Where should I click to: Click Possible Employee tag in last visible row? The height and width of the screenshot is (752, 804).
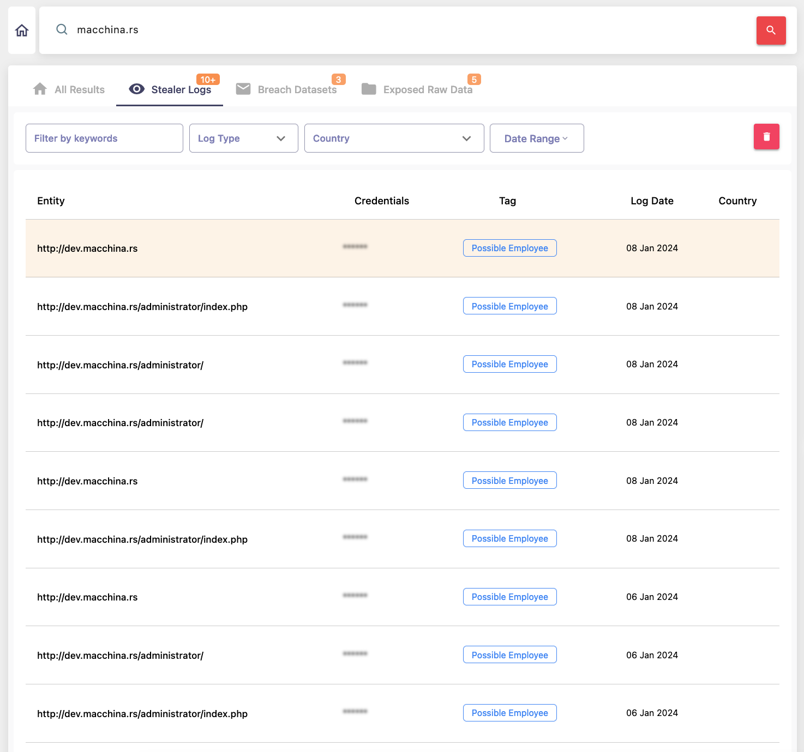point(510,713)
